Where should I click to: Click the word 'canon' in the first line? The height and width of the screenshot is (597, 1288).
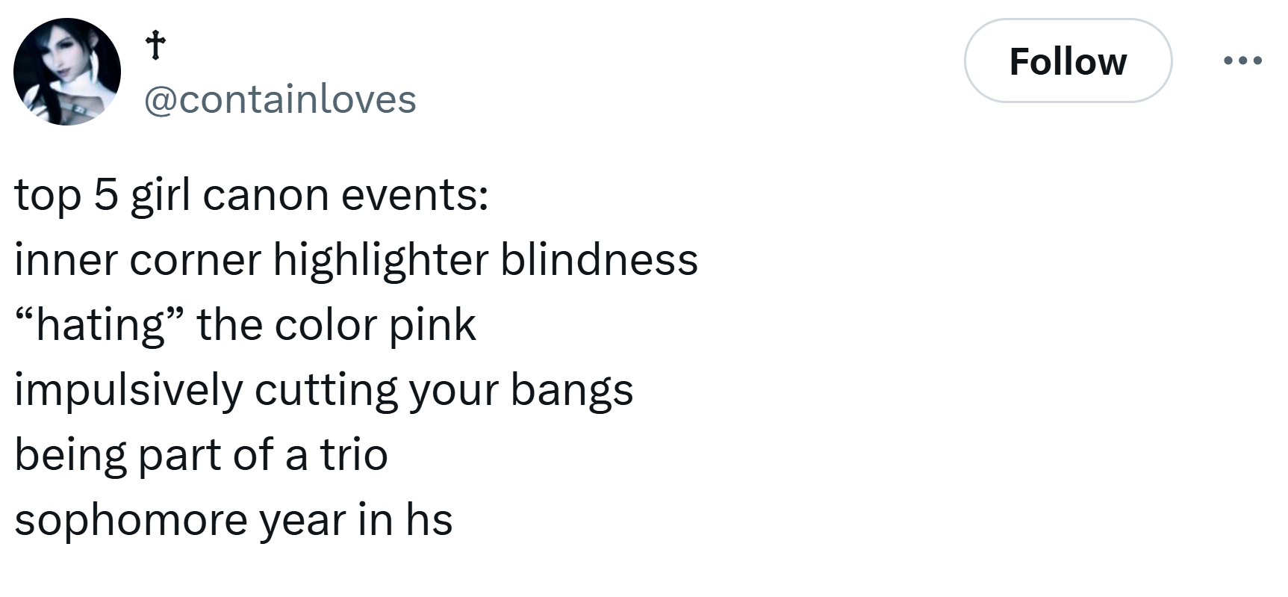(265, 197)
